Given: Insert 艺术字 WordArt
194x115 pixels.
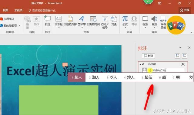Looking at the screenshot, I should pyautogui.click(x=82, y=21).
